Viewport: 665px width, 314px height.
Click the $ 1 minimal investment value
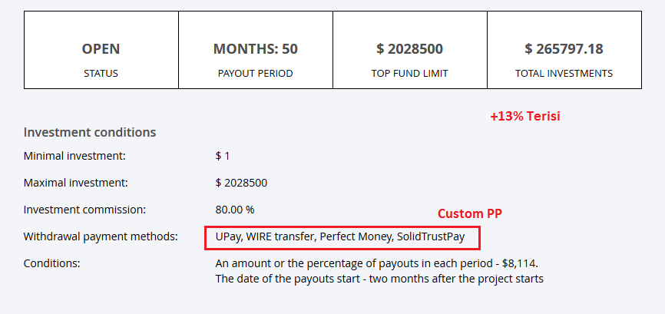coord(223,156)
